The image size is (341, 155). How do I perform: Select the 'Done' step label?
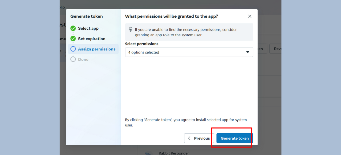(x=83, y=59)
